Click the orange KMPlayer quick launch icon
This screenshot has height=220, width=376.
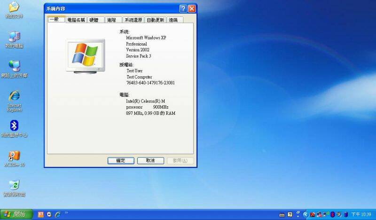(41, 214)
